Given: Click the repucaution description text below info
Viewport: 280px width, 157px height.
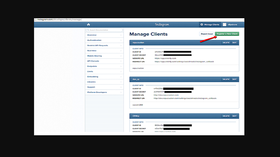Looking at the screenshot, I should [138, 68].
